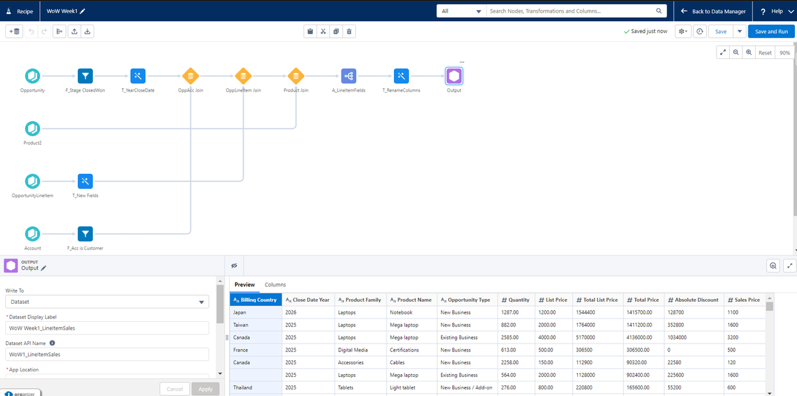Image resolution: width=797 pixels, height=396 pixels.
Task: Click the Apply button
Action: (205, 389)
